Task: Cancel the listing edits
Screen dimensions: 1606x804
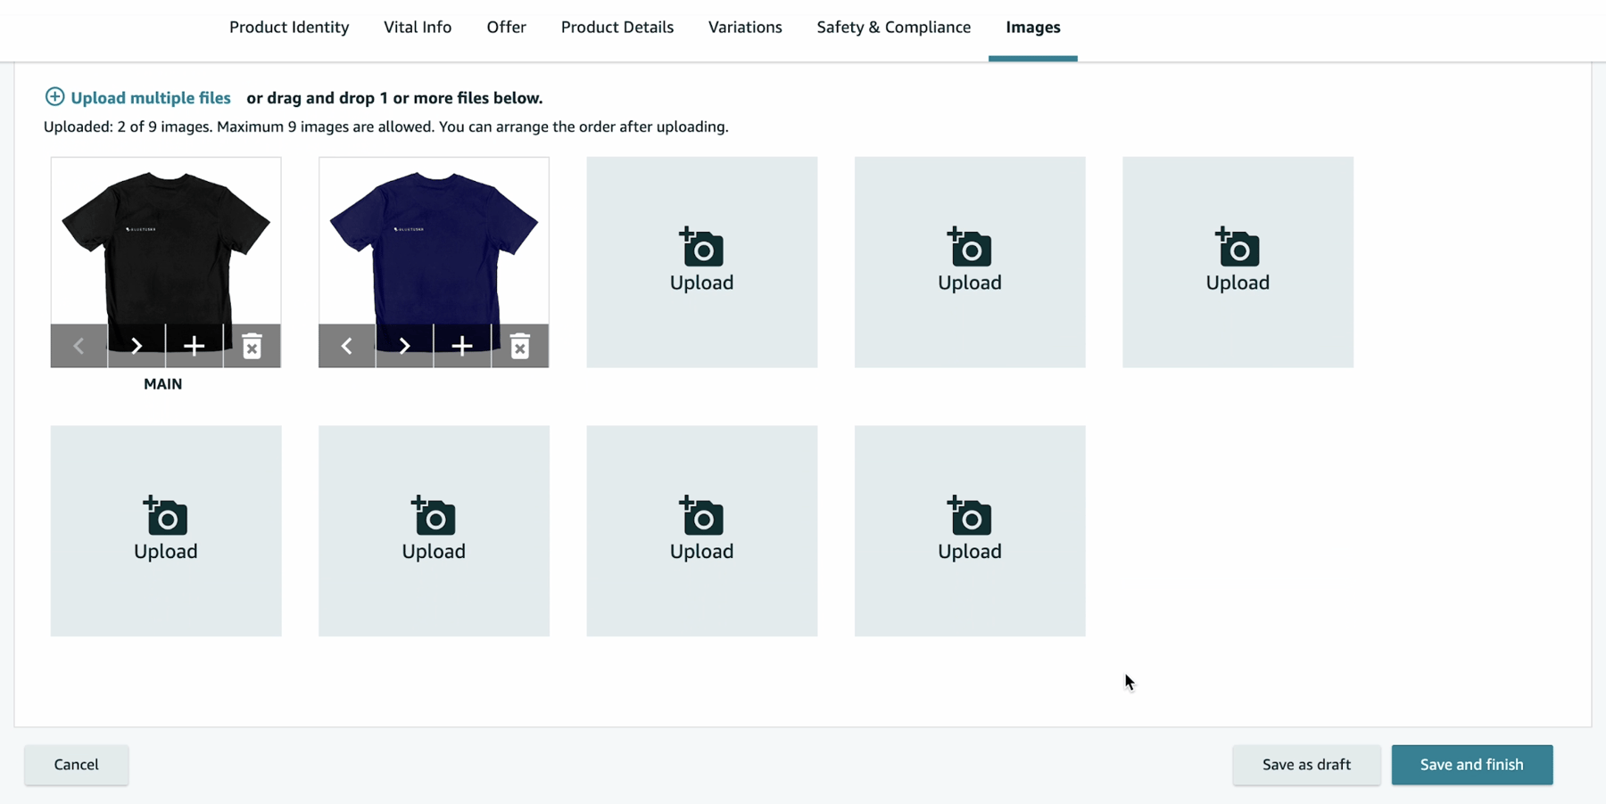Action: pos(76,764)
